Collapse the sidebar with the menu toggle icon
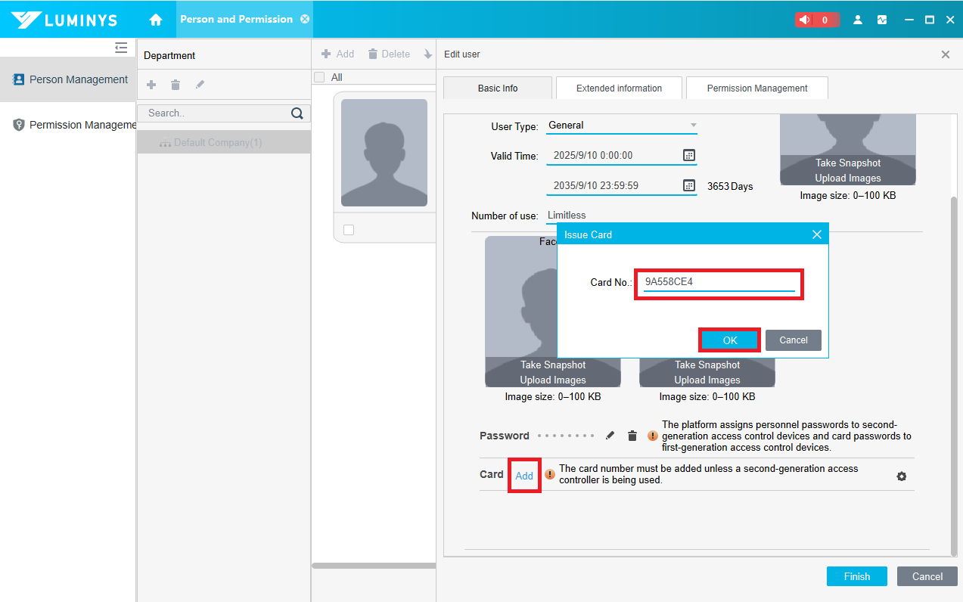This screenshot has width=963, height=602. (121, 48)
